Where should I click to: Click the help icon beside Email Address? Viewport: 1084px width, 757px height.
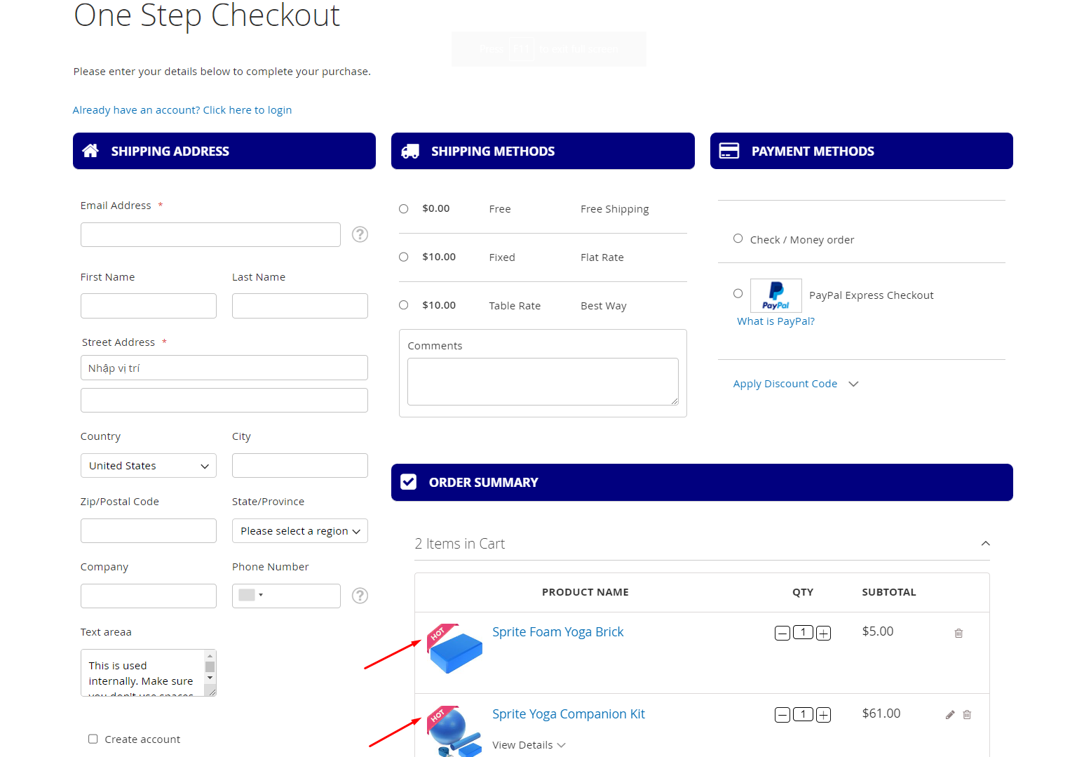[360, 234]
